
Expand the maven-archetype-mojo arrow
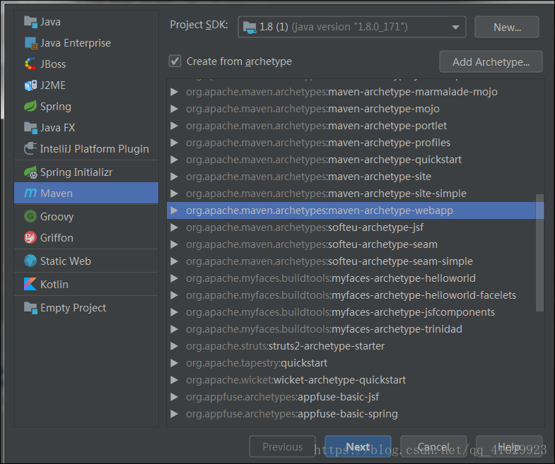point(174,109)
